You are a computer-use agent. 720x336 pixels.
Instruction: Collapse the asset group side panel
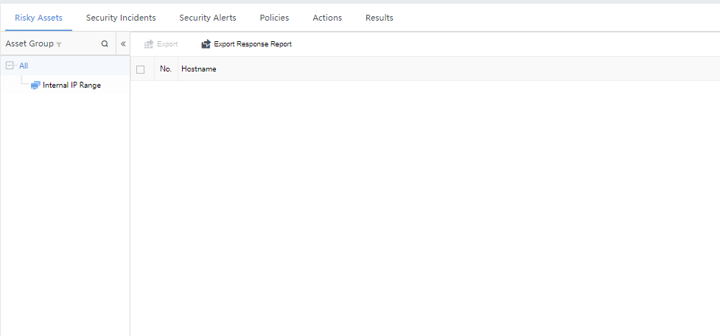123,44
